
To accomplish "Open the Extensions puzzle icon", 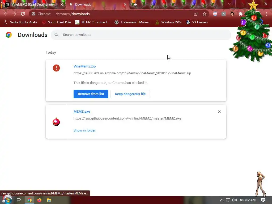I will [241, 14].
